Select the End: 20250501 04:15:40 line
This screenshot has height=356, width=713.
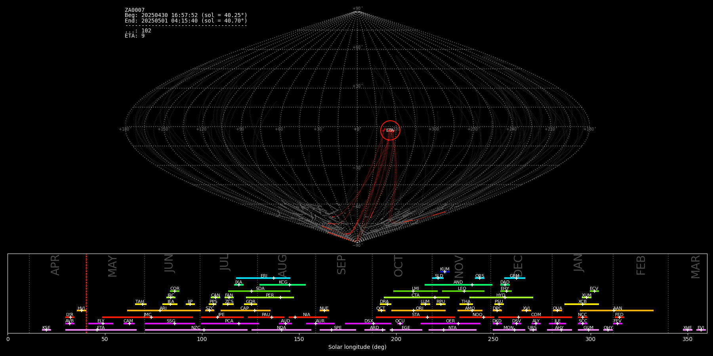coord(186,21)
